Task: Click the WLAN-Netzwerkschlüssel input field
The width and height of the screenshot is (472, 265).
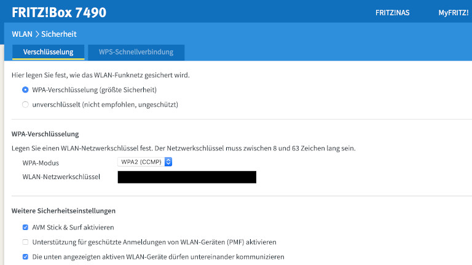Action: pyautogui.click(x=187, y=177)
